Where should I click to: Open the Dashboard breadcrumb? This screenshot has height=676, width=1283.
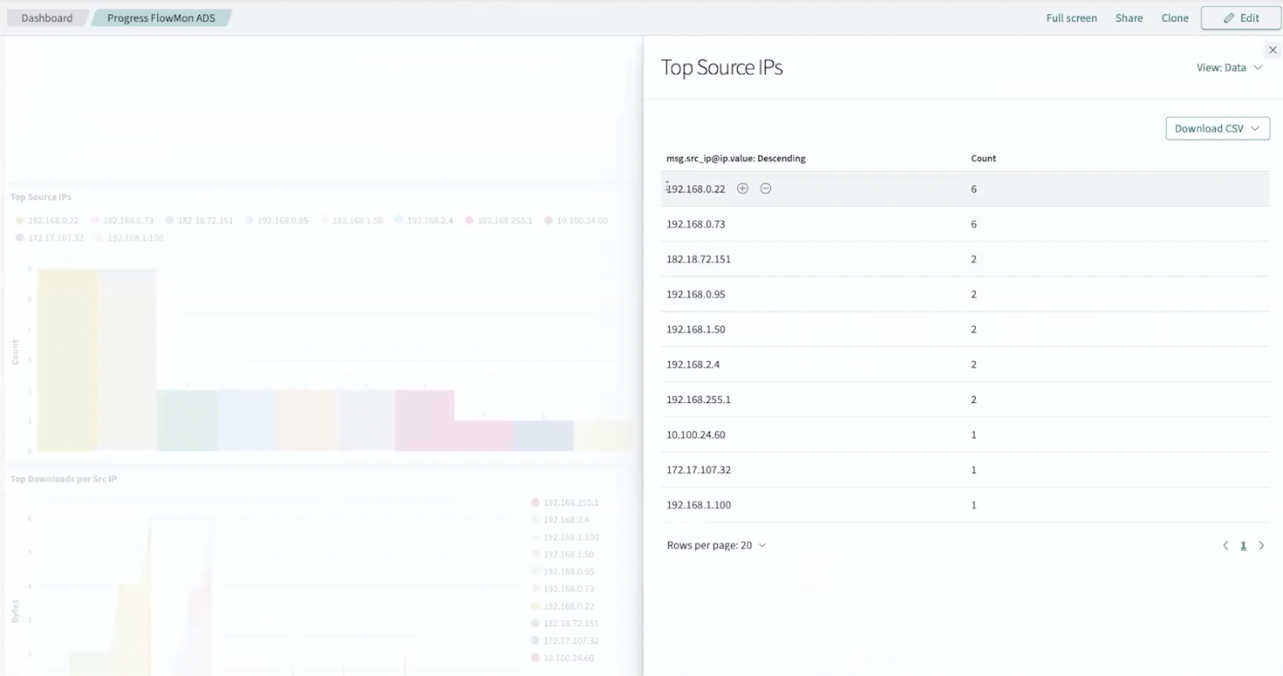tap(47, 17)
